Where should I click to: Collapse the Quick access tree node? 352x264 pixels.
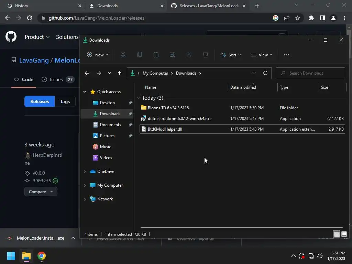pos(85,91)
